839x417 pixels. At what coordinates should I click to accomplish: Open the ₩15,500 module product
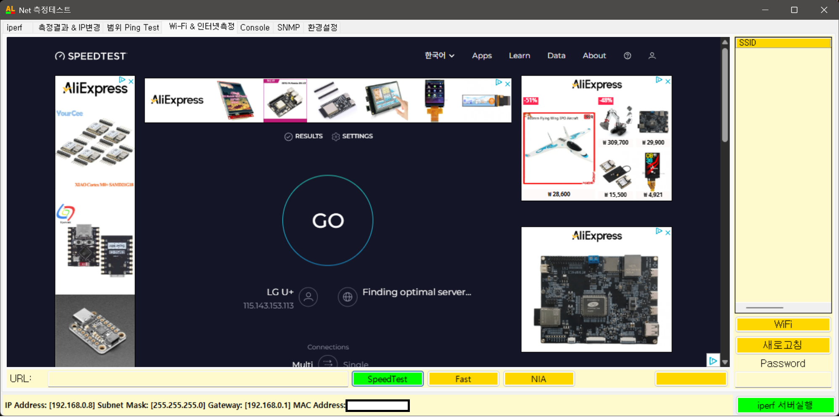[x=615, y=175]
